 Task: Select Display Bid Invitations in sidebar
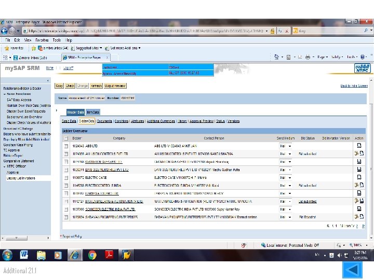point(21,178)
